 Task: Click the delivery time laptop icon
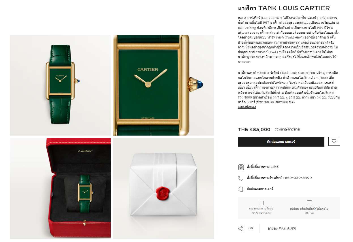pos(261,203)
